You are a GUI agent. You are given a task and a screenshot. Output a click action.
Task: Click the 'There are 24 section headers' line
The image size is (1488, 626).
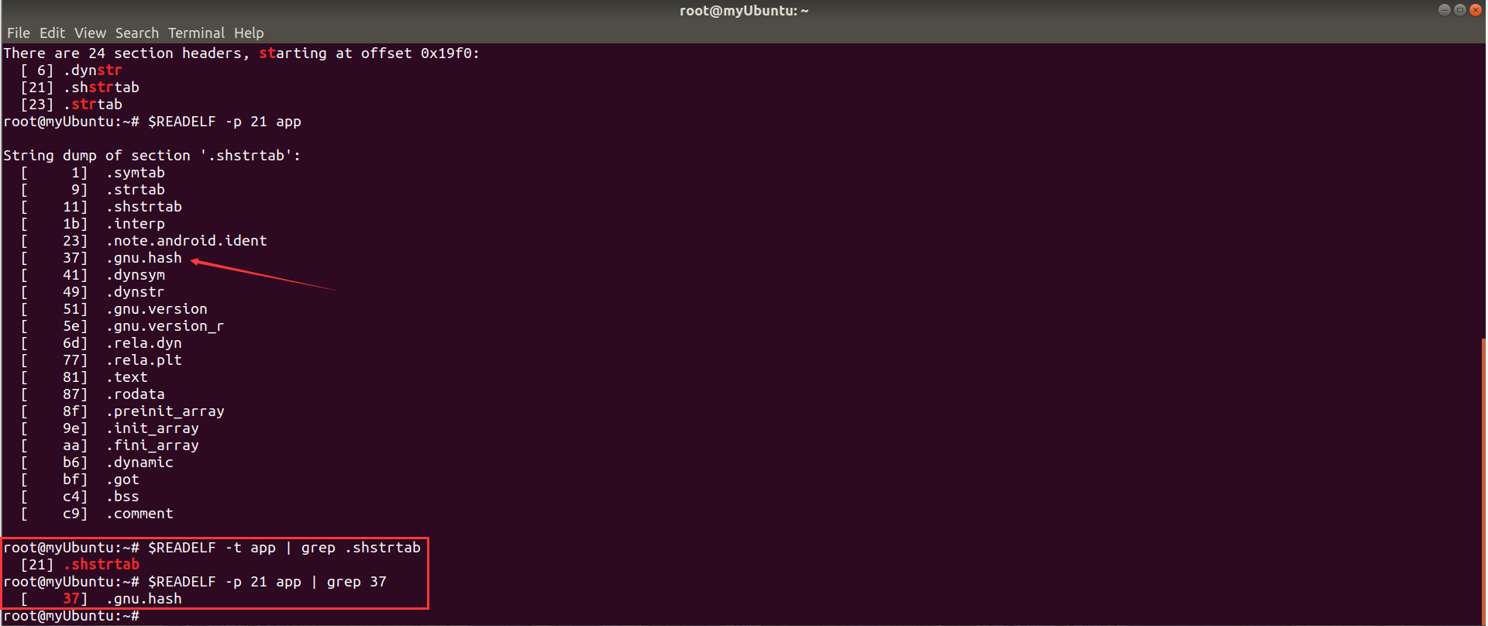click(242, 53)
